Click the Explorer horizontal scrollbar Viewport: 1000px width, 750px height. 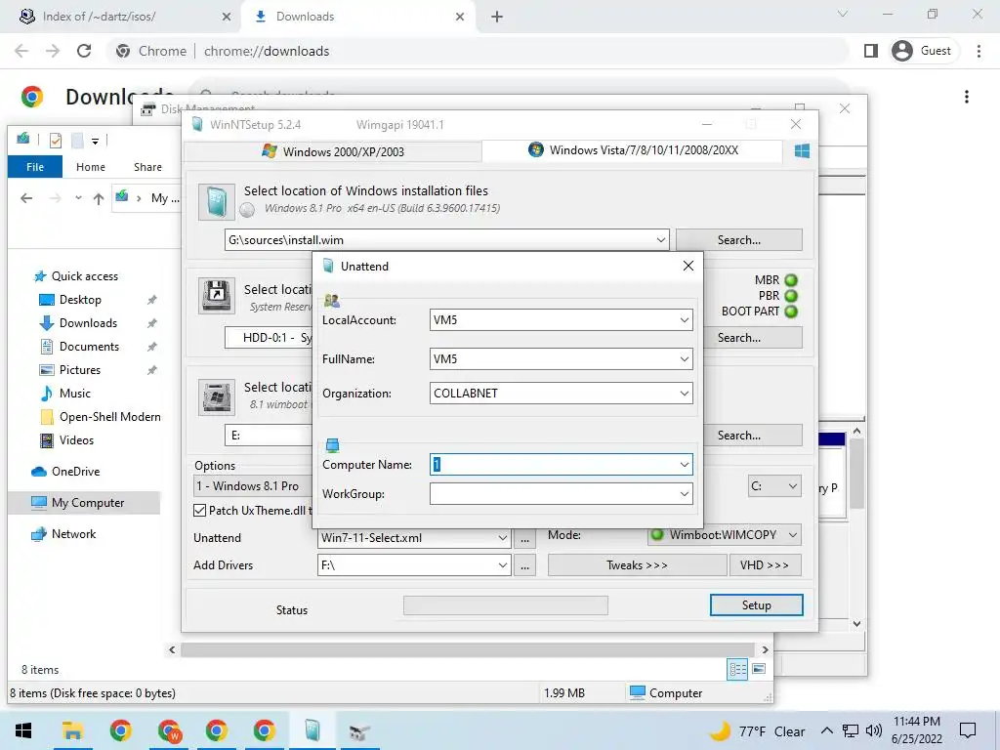pyautogui.click(x=468, y=649)
